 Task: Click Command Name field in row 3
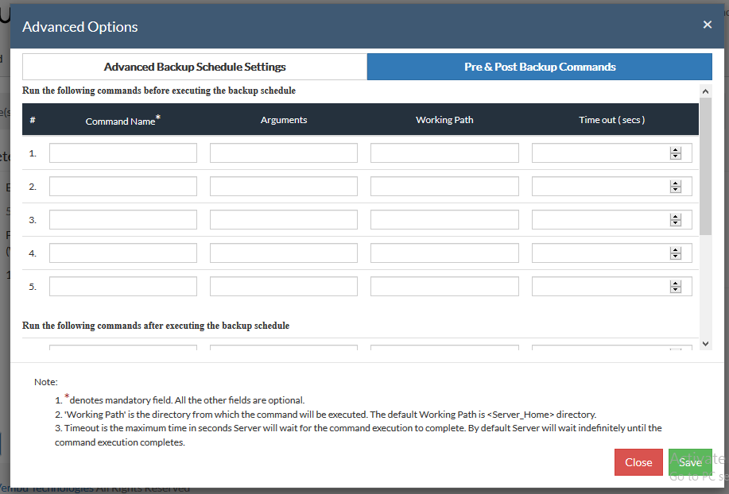pos(123,220)
